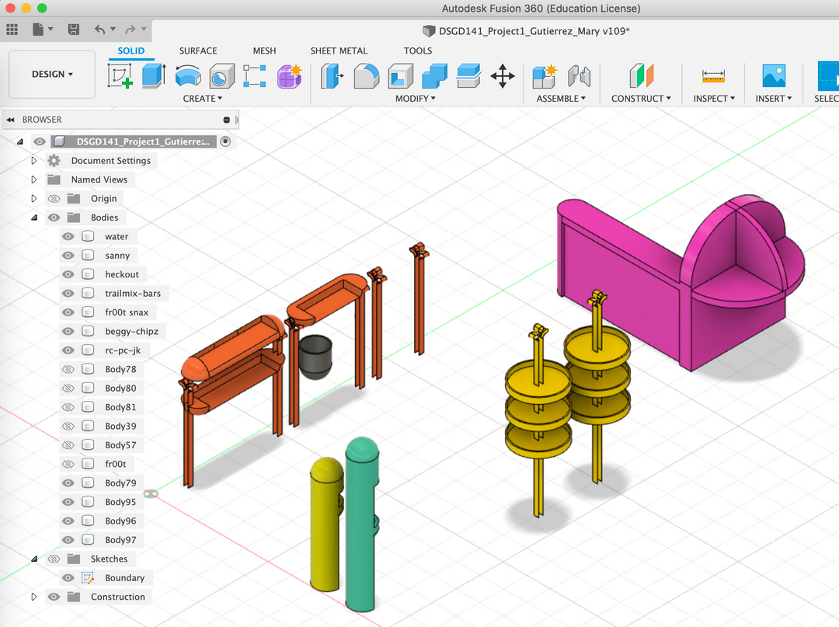Hide the water body
Viewport: 839px width, 627px height.
[68, 237]
